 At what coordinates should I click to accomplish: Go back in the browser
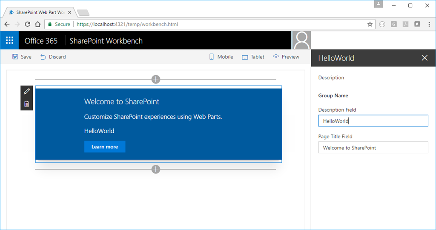(x=7, y=24)
